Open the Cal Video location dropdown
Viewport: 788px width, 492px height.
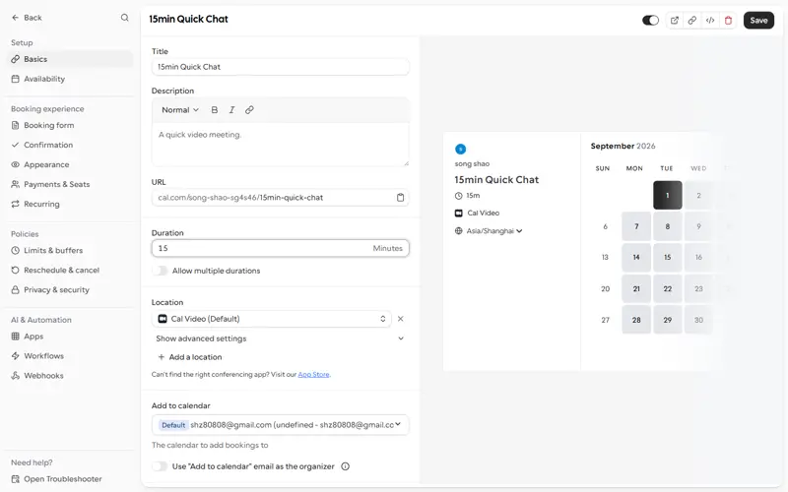(272, 319)
